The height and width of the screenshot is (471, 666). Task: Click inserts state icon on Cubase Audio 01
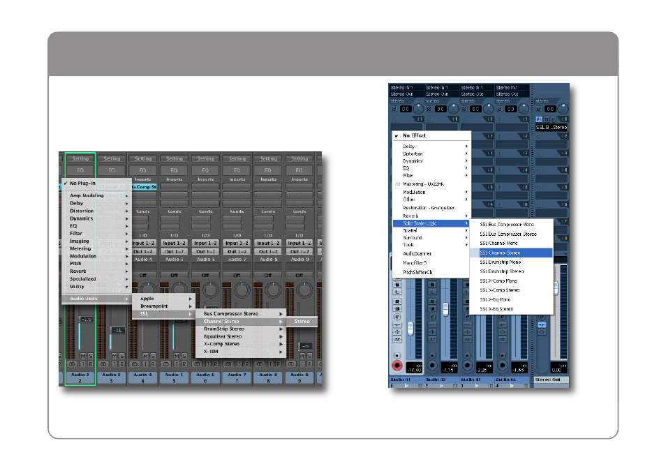pyautogui.click(x=397, y=324)
